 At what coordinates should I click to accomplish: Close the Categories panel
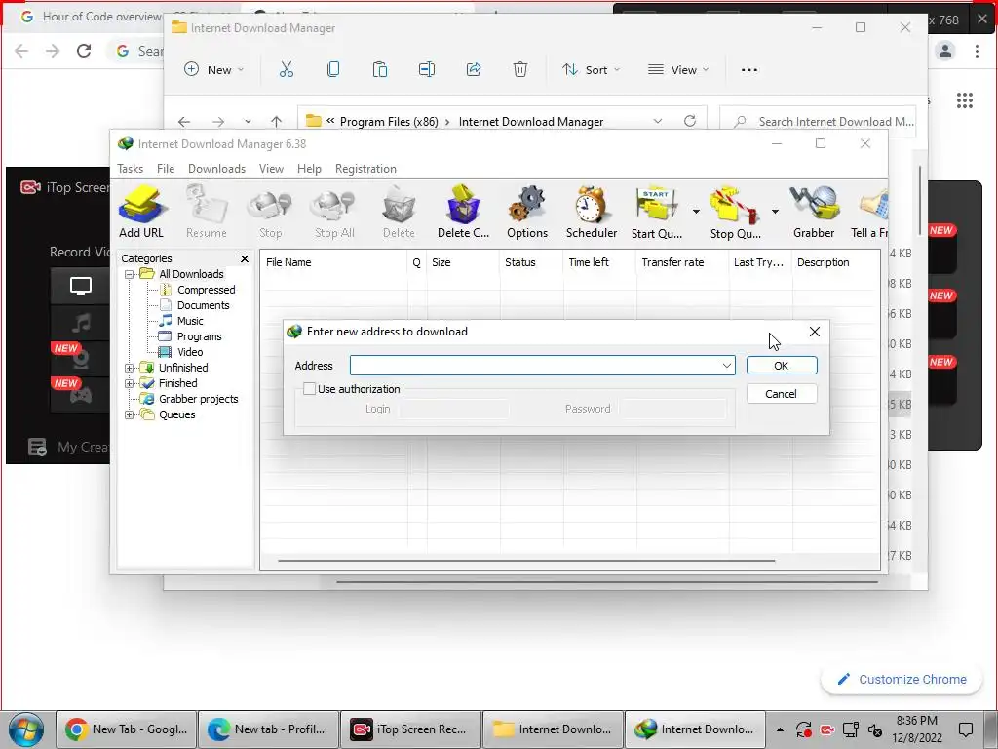tap(245, 258)
